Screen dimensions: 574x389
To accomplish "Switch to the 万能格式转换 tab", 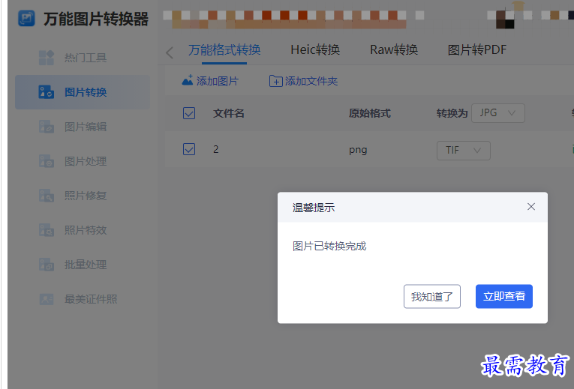I will 224,49.
